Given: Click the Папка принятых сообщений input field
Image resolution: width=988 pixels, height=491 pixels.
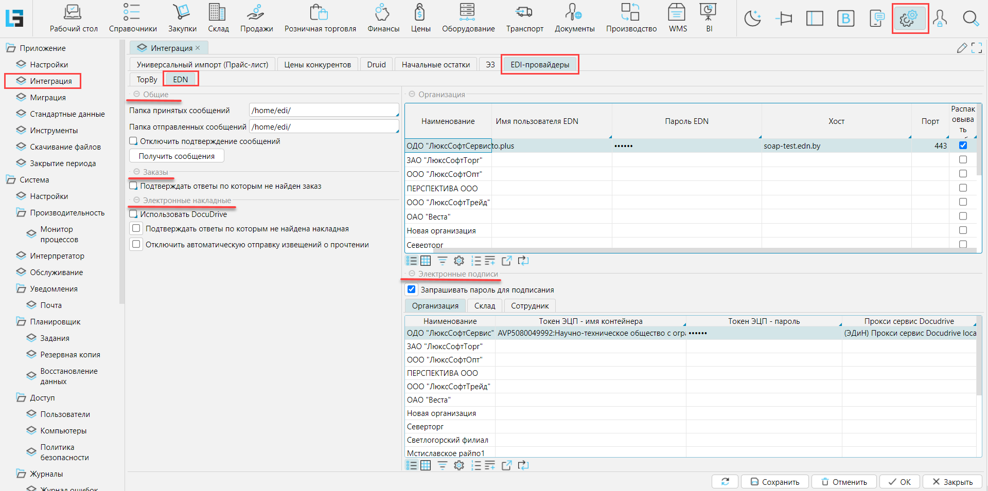Looking at the screenshot, I should (x=323, y=111).
